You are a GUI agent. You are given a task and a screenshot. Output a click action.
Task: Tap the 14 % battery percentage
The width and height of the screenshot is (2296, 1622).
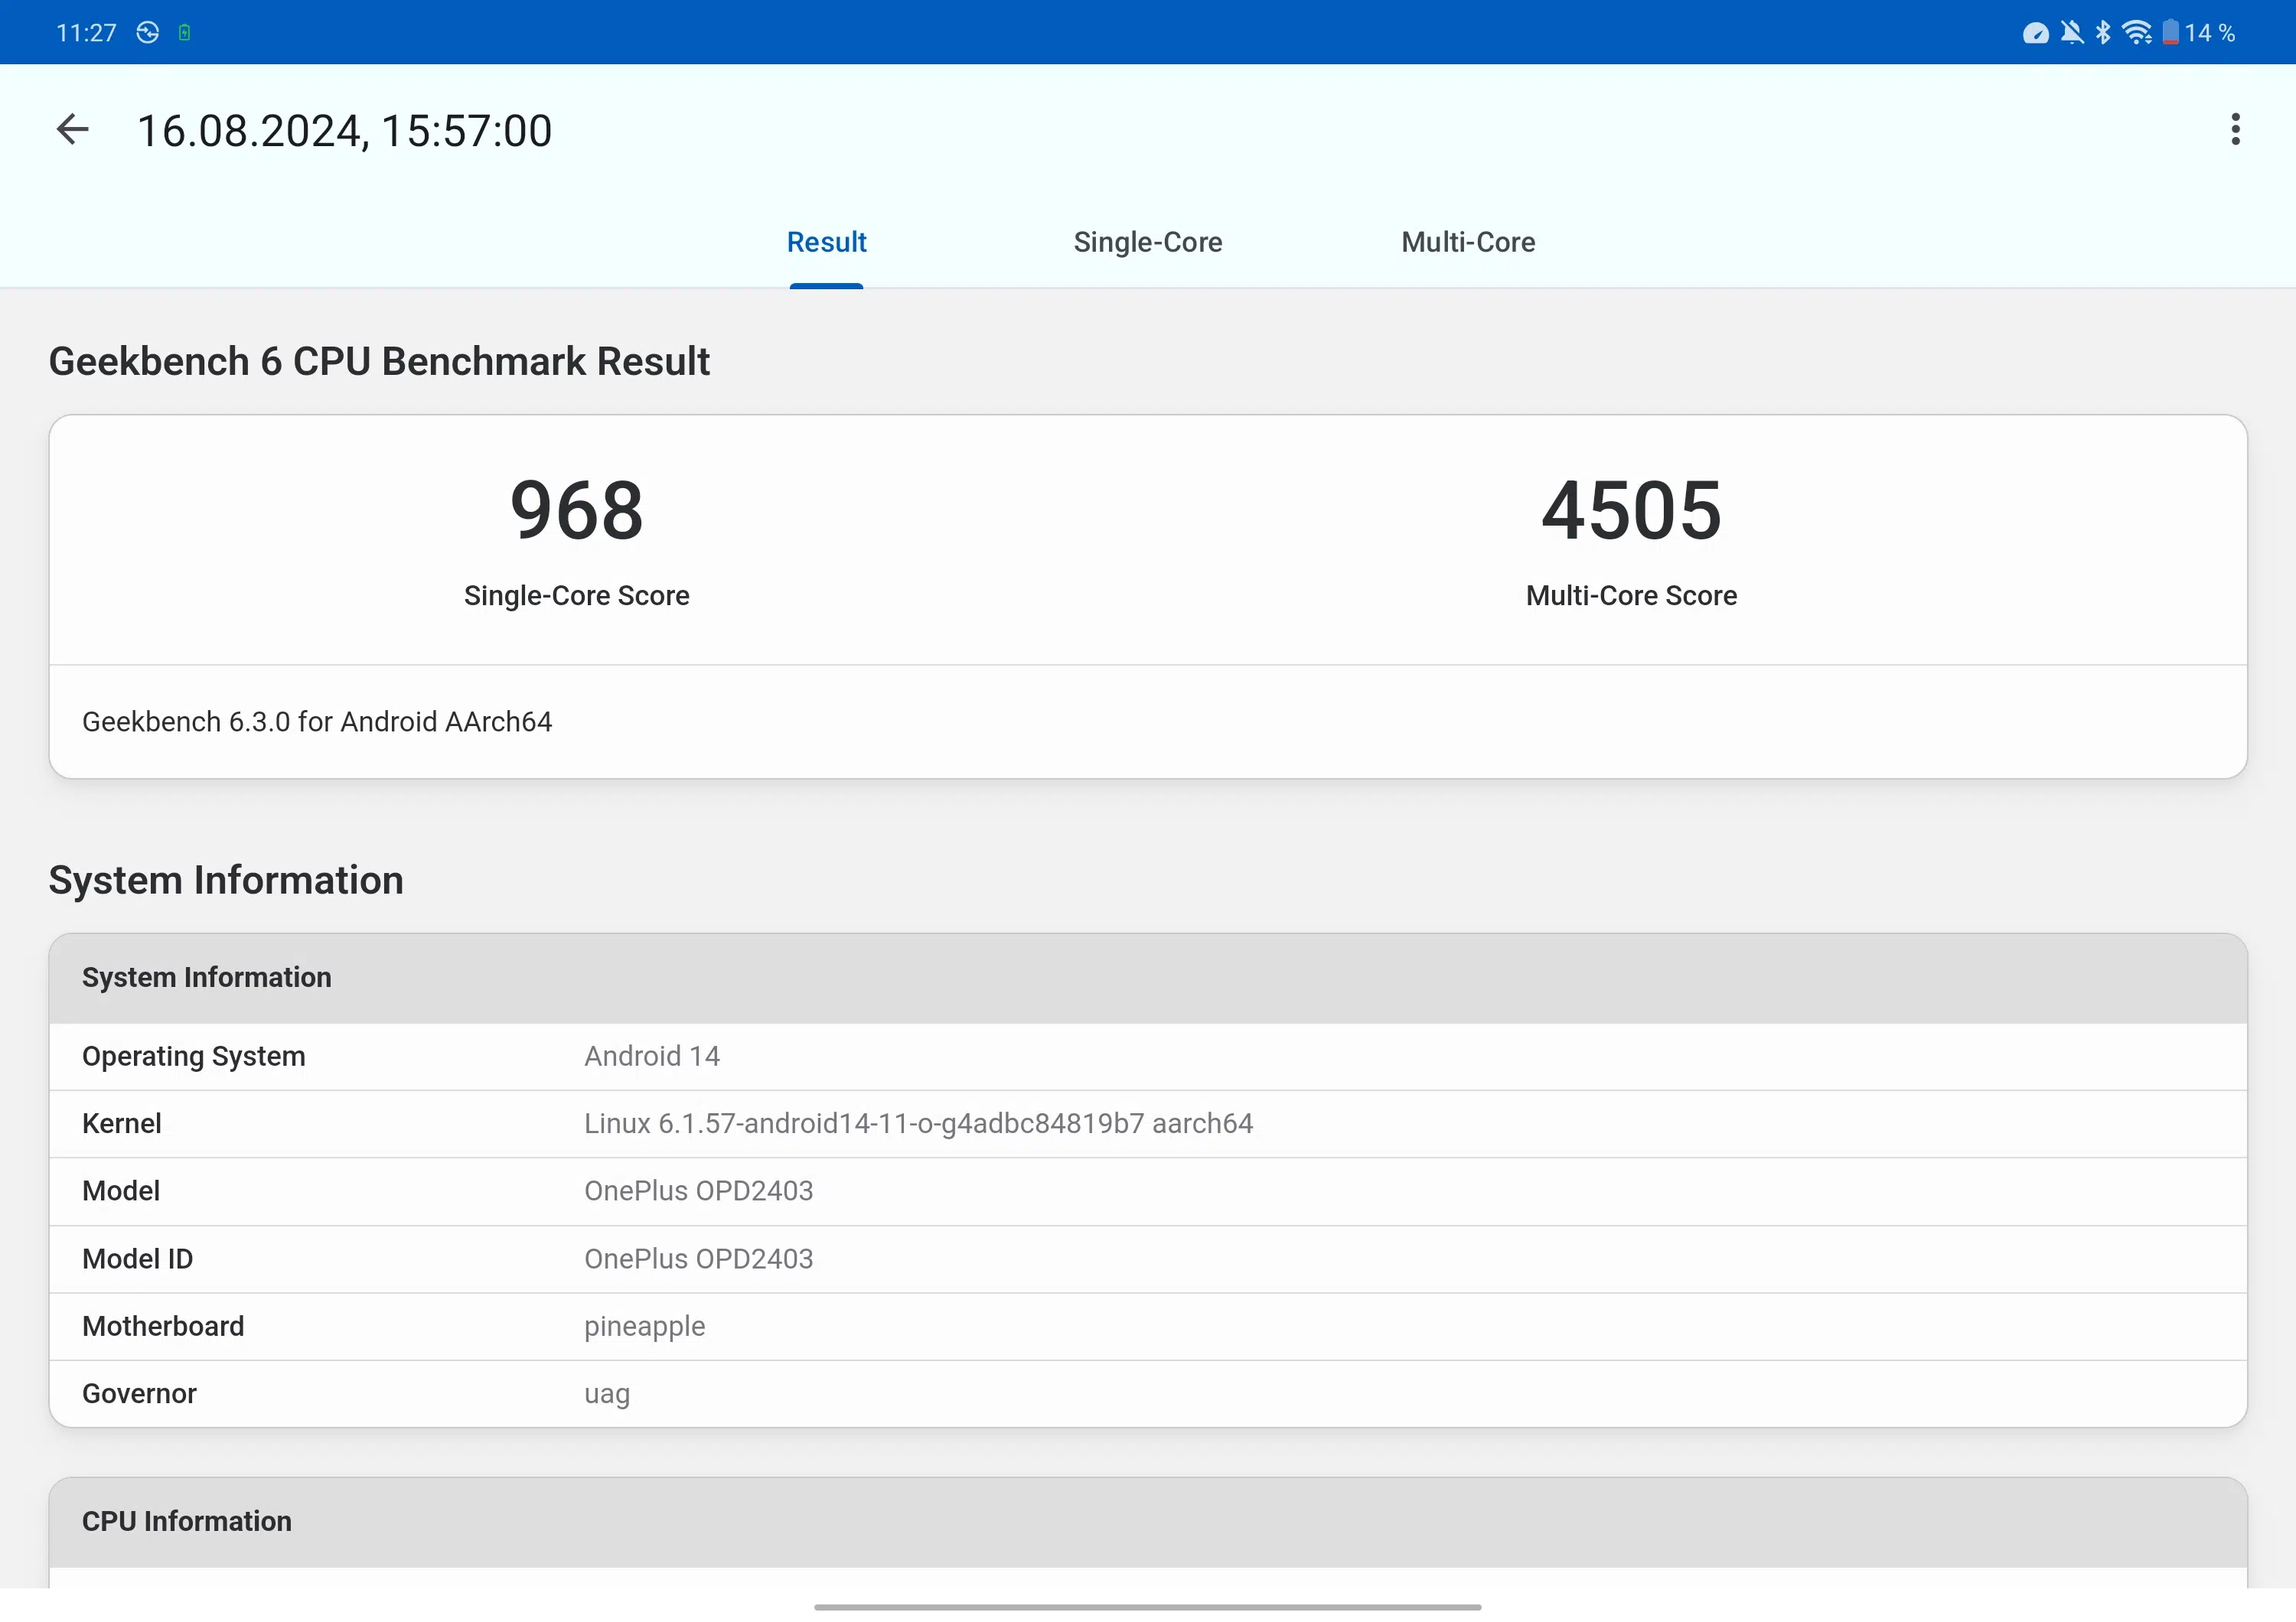point(2209,33)
